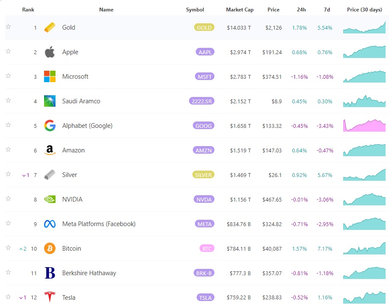Click the Gold bar icon
The height and width of the screenshot is (304, 389).
point(50,28)
